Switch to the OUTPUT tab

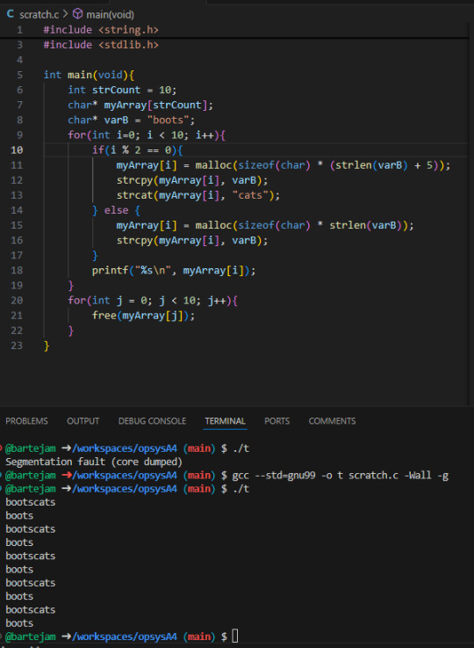[x=83, y=420]
